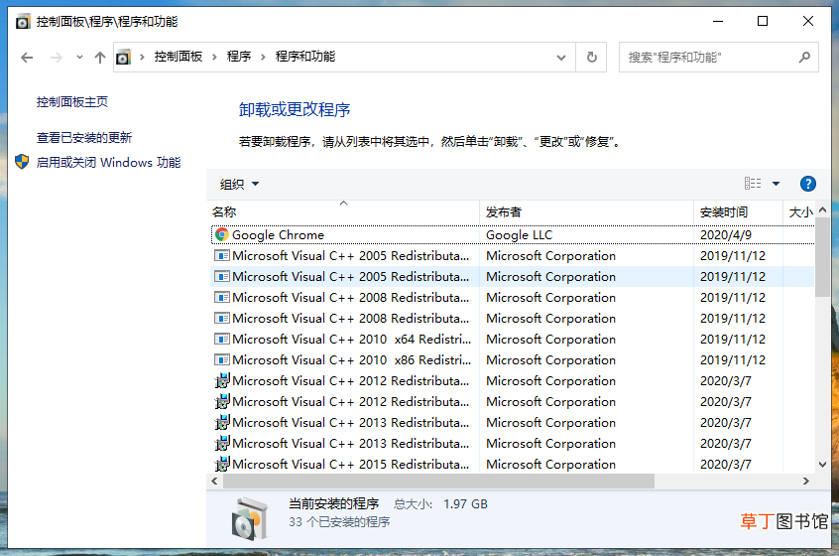
Task: Click 程序 in the breadcrumb path
Action: [239, 57]
